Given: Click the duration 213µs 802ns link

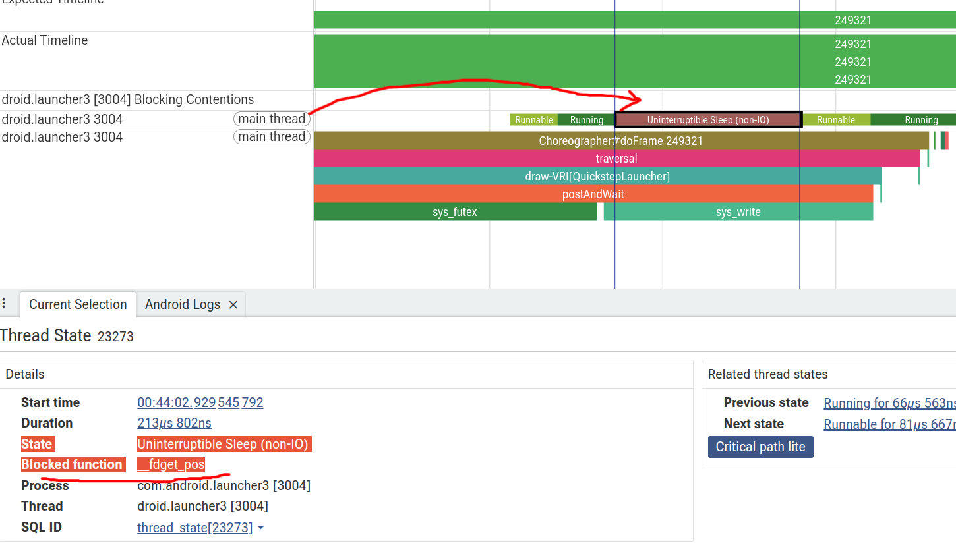Looking at the screenshot, I should coord(174,423).
